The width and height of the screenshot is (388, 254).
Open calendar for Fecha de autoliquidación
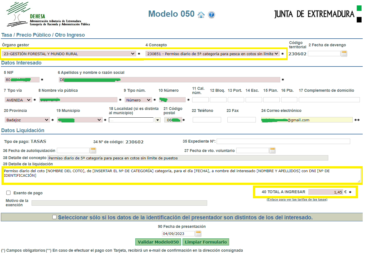[93, 151]
